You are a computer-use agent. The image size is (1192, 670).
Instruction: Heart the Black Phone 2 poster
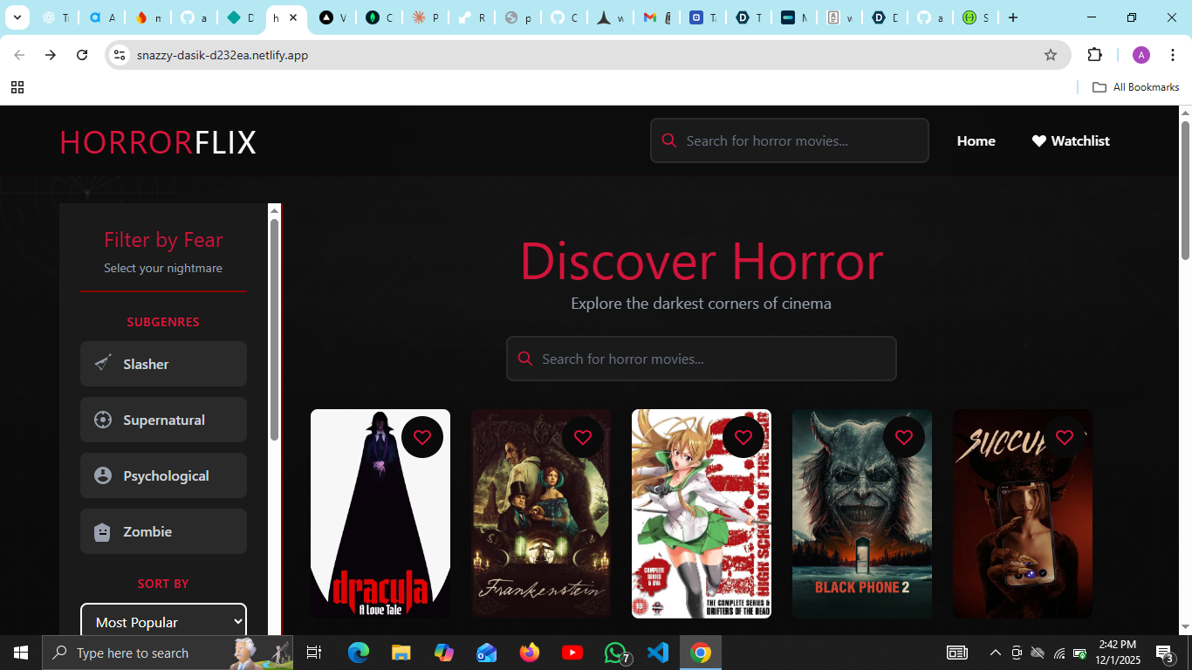[904, 437]
